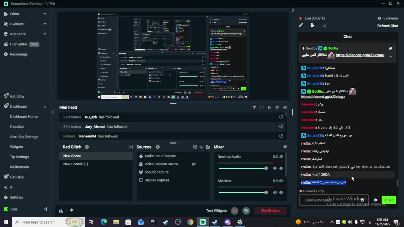Toggle viewer count eye icon
Screen dimensions: 404x227
click(x=379, y=18)
